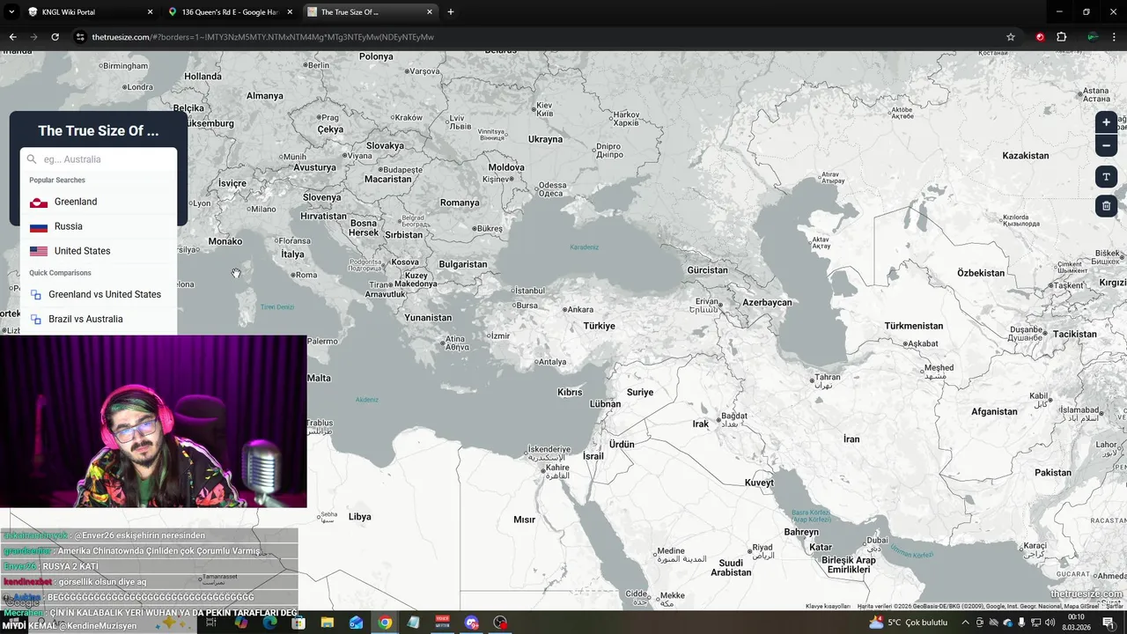Screen dimensions: 1127x634
Task: Open Microsoft Edge from the taskbar
Action: click(269, 623)
